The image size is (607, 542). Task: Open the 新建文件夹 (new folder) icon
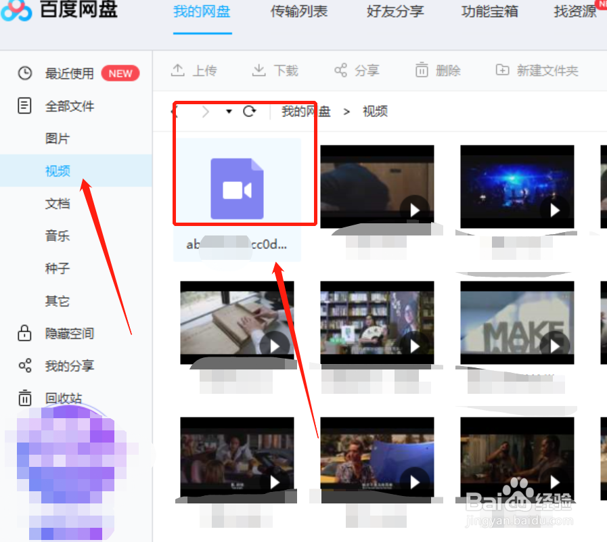point(501,70)
